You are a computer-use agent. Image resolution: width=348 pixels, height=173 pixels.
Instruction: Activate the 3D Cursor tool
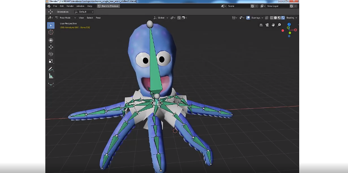point(51,32)
